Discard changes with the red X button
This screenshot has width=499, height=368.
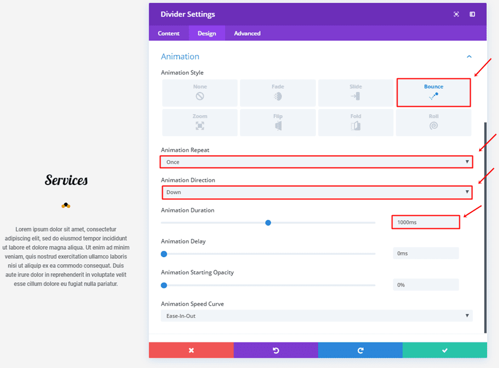[x=191, y=350]
